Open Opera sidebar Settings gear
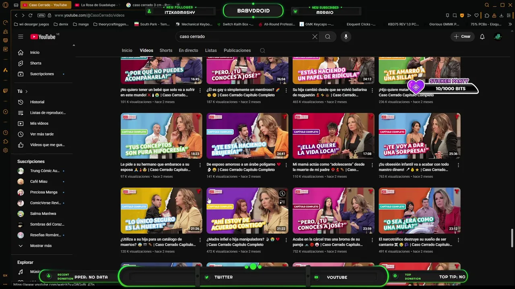 tap(5, 151)
